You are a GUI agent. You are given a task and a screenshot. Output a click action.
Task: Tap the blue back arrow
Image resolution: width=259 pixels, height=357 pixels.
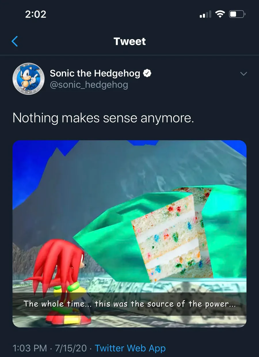pos(15,41)
